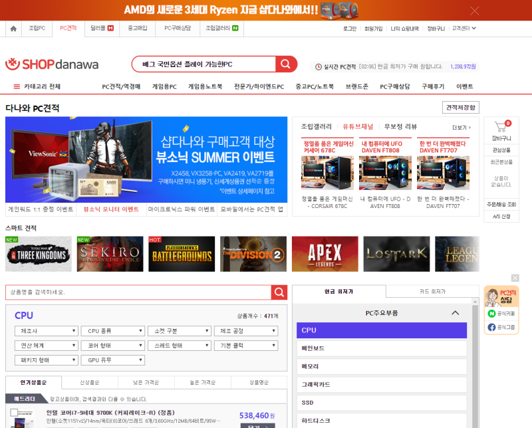Select the Lost Ark game estimate

click(x=396, y=254)
